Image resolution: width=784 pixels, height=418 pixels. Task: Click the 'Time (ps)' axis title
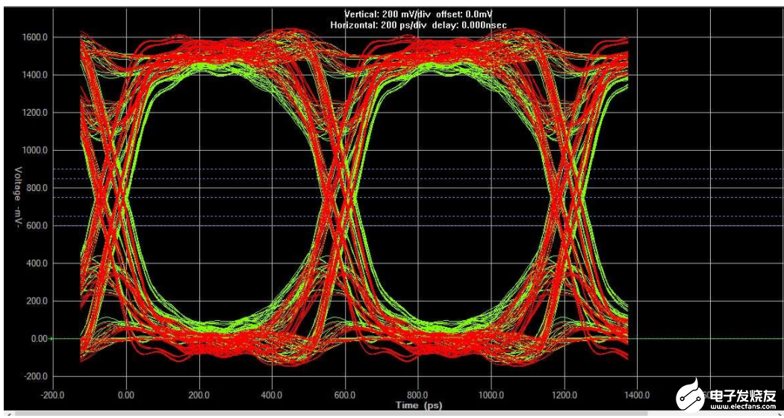point(419,404)
